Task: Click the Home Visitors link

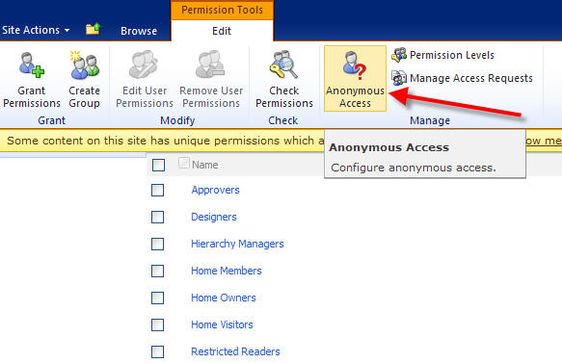Action: (222, 324)
